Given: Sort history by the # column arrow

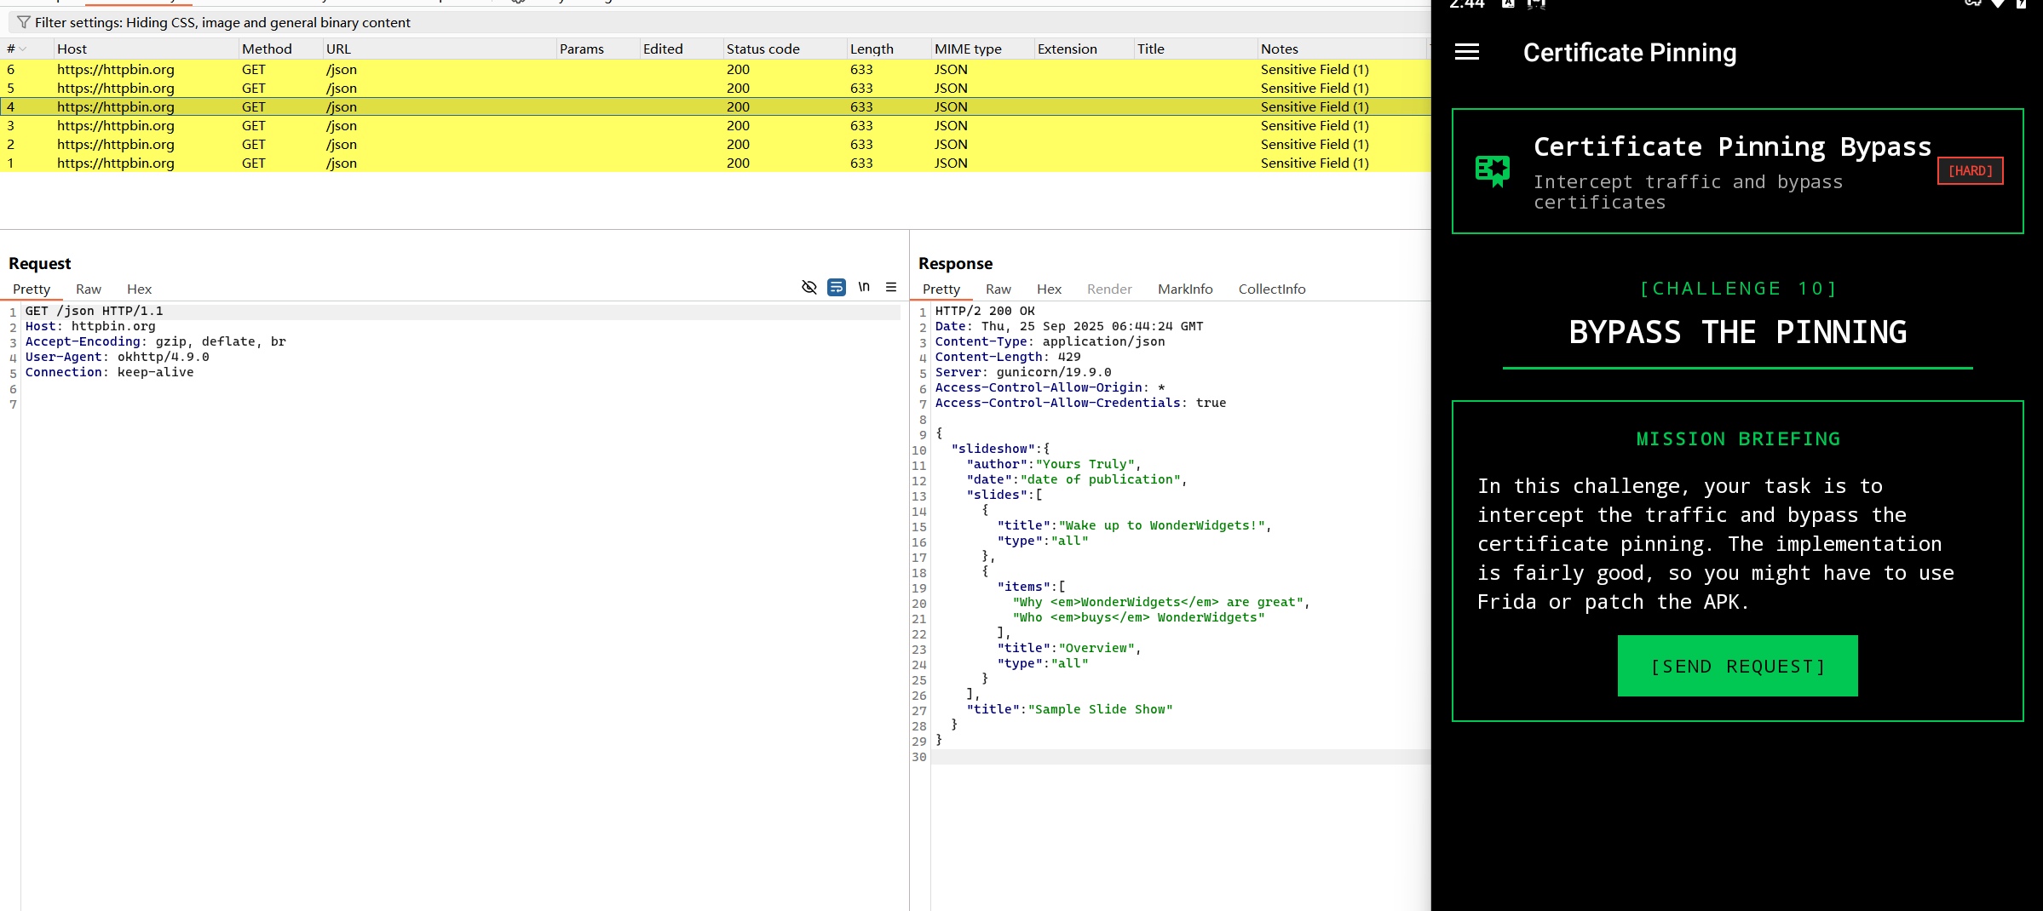Looking at the screenshot, I should (23, 49).
